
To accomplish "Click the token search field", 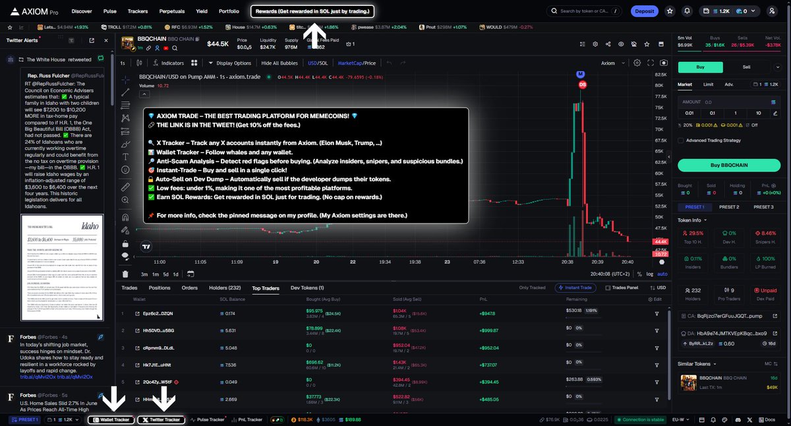I will [x=585, y=11].
